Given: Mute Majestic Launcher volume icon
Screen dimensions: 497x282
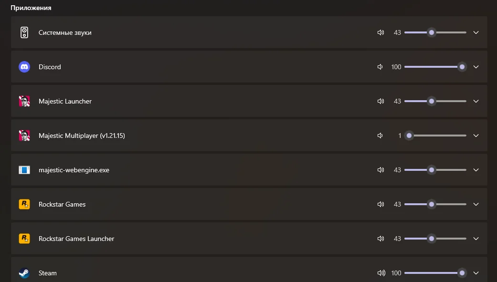Looking at the screenshot, I should [x=381, y=101].
